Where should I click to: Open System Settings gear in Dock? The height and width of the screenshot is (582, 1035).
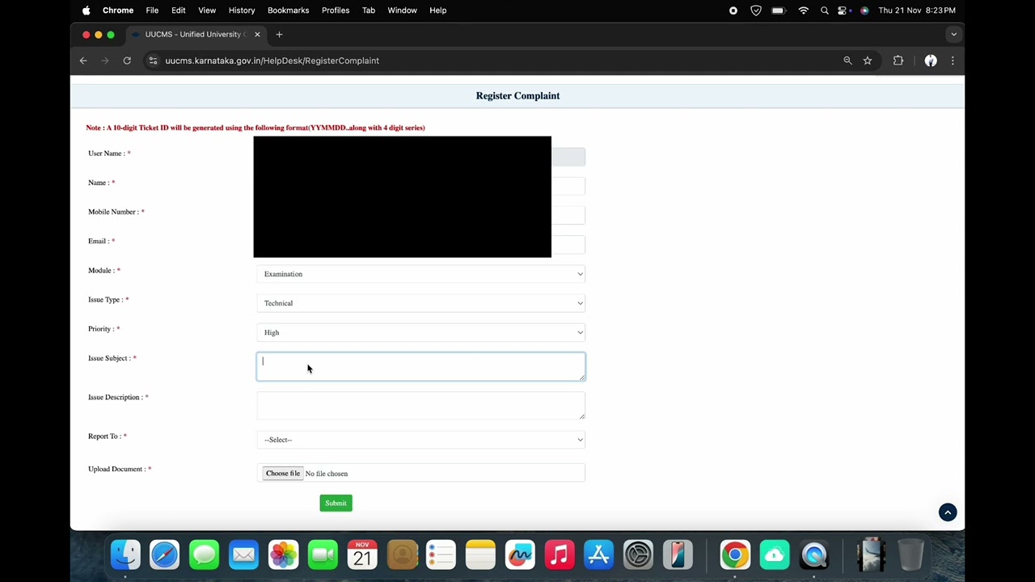pos(638,555)
